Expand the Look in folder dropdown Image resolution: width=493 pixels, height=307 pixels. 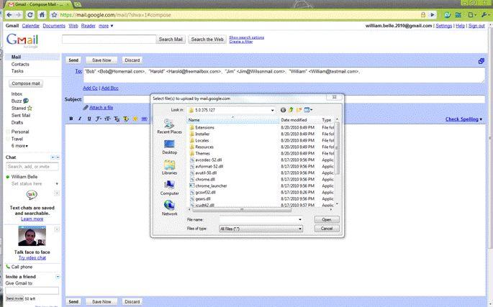pos(272,109)
